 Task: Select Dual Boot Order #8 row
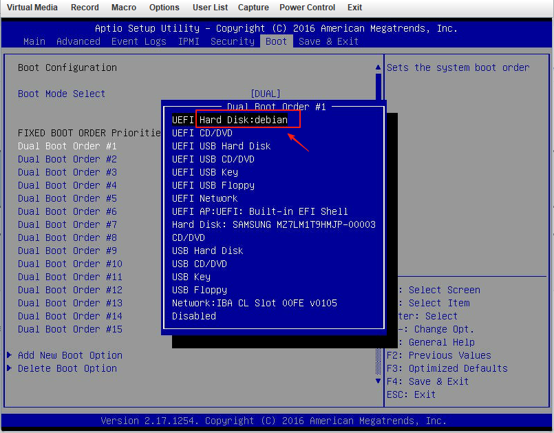point(67,237)
